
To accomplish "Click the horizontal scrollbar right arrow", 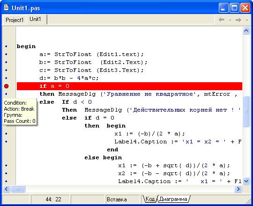I will click(x=238, y=189).
